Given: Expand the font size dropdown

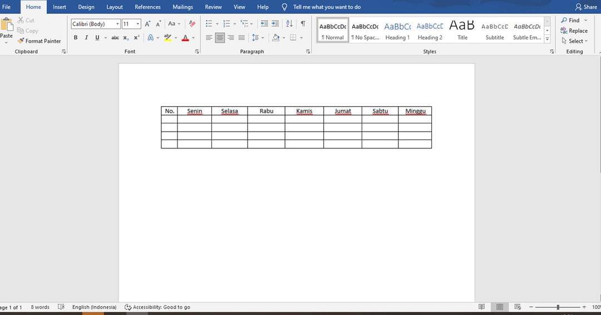Looking at the screenshot, I should pyautogui.click(x=138, y=24).
